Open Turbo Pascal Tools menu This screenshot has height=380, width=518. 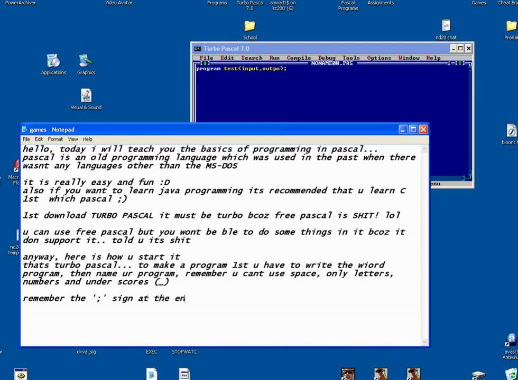351,58
